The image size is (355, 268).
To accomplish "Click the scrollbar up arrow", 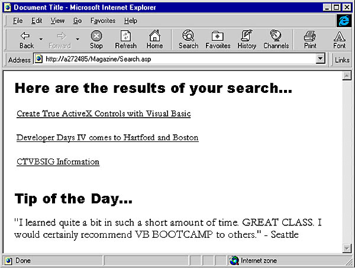I will pos(347,76).
